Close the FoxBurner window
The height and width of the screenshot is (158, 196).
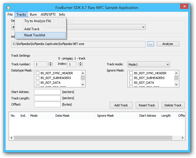(184, 6)
